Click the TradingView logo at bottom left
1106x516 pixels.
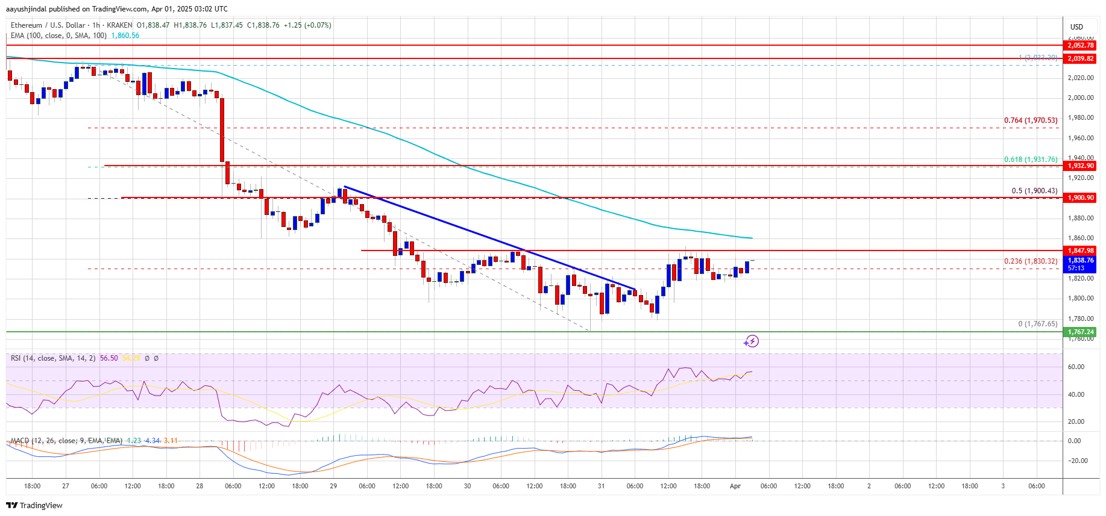[x=35, y=505]
